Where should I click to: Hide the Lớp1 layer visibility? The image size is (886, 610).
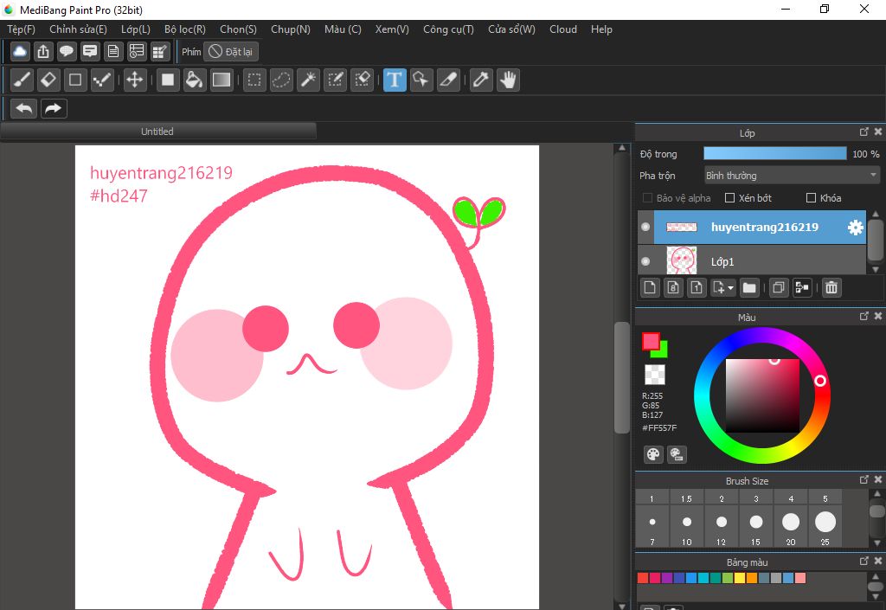click(x=645, y=260)
